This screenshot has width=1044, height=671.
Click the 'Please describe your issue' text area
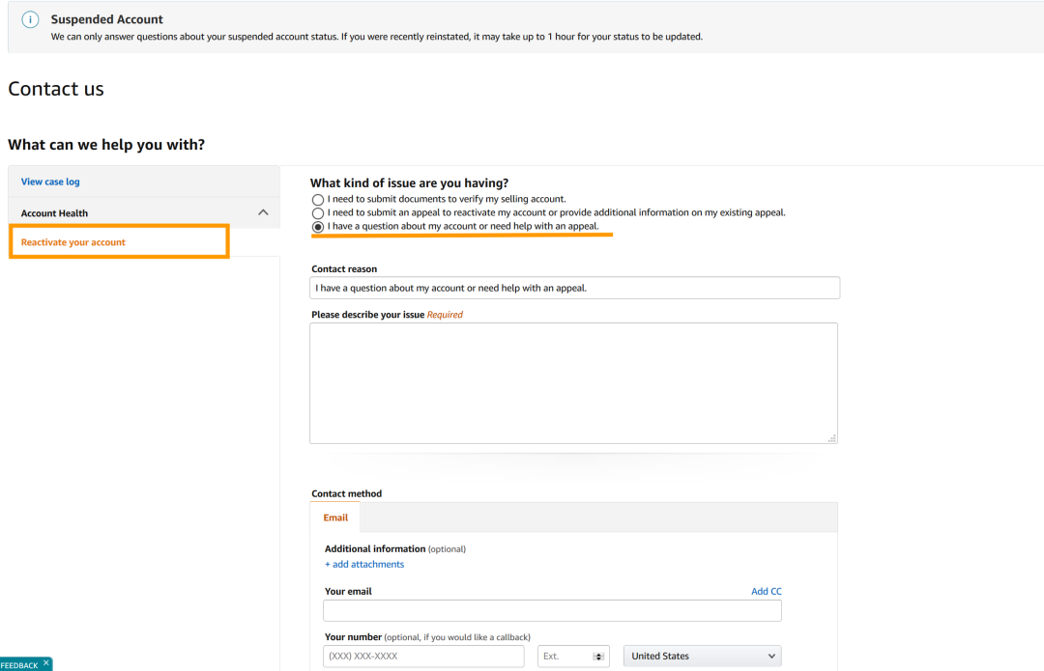pyautogui.click(x=573, y=382)
